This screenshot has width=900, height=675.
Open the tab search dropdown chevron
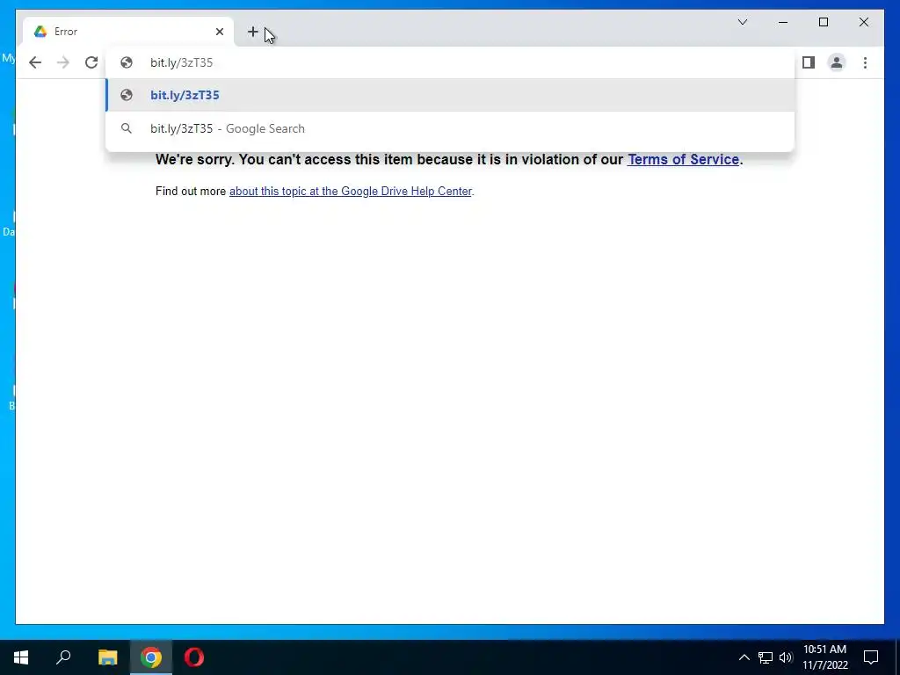pyautogui.click(x=742, y=22)
